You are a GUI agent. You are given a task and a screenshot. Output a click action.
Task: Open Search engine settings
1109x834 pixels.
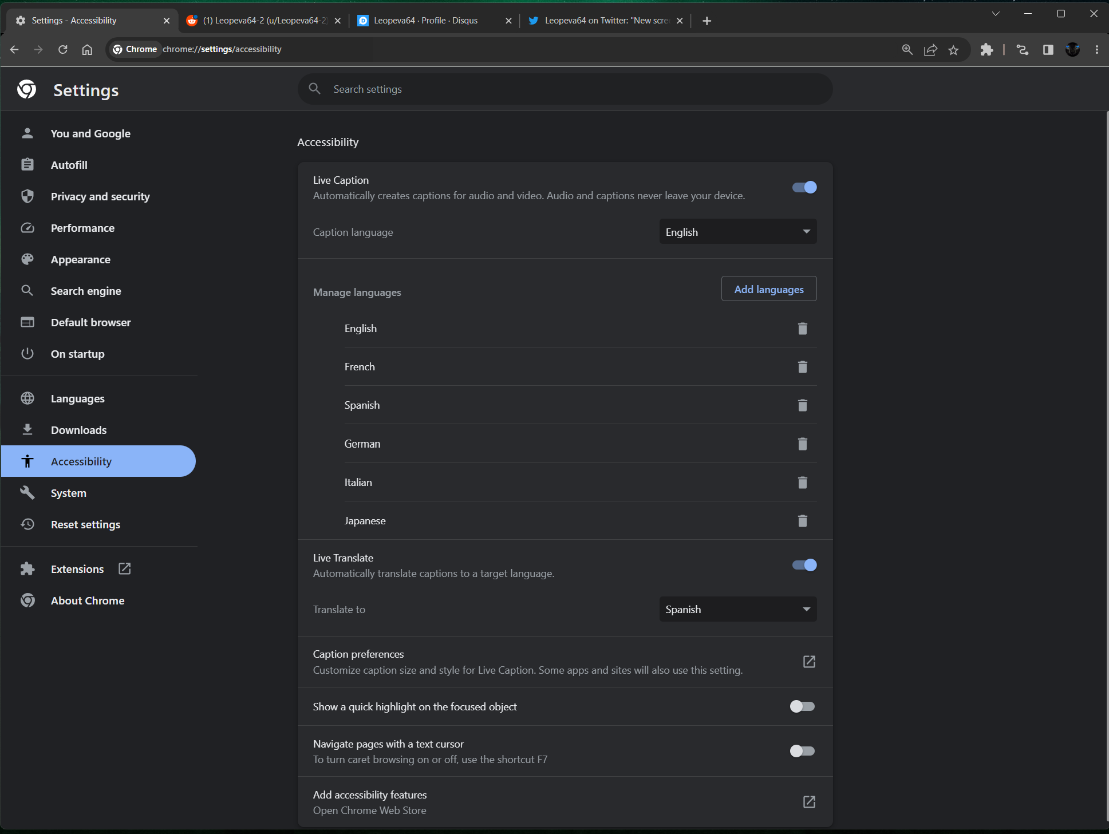[x=85, y=291]
